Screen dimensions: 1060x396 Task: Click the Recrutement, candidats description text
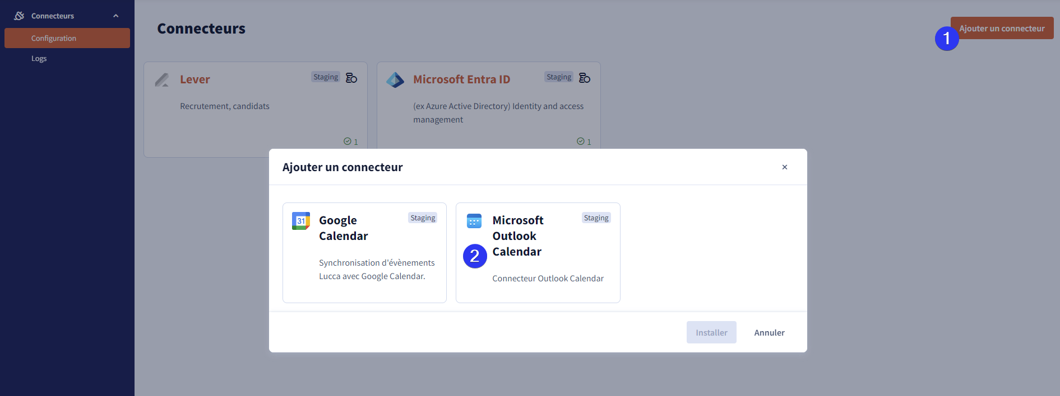tap(225, 106)
